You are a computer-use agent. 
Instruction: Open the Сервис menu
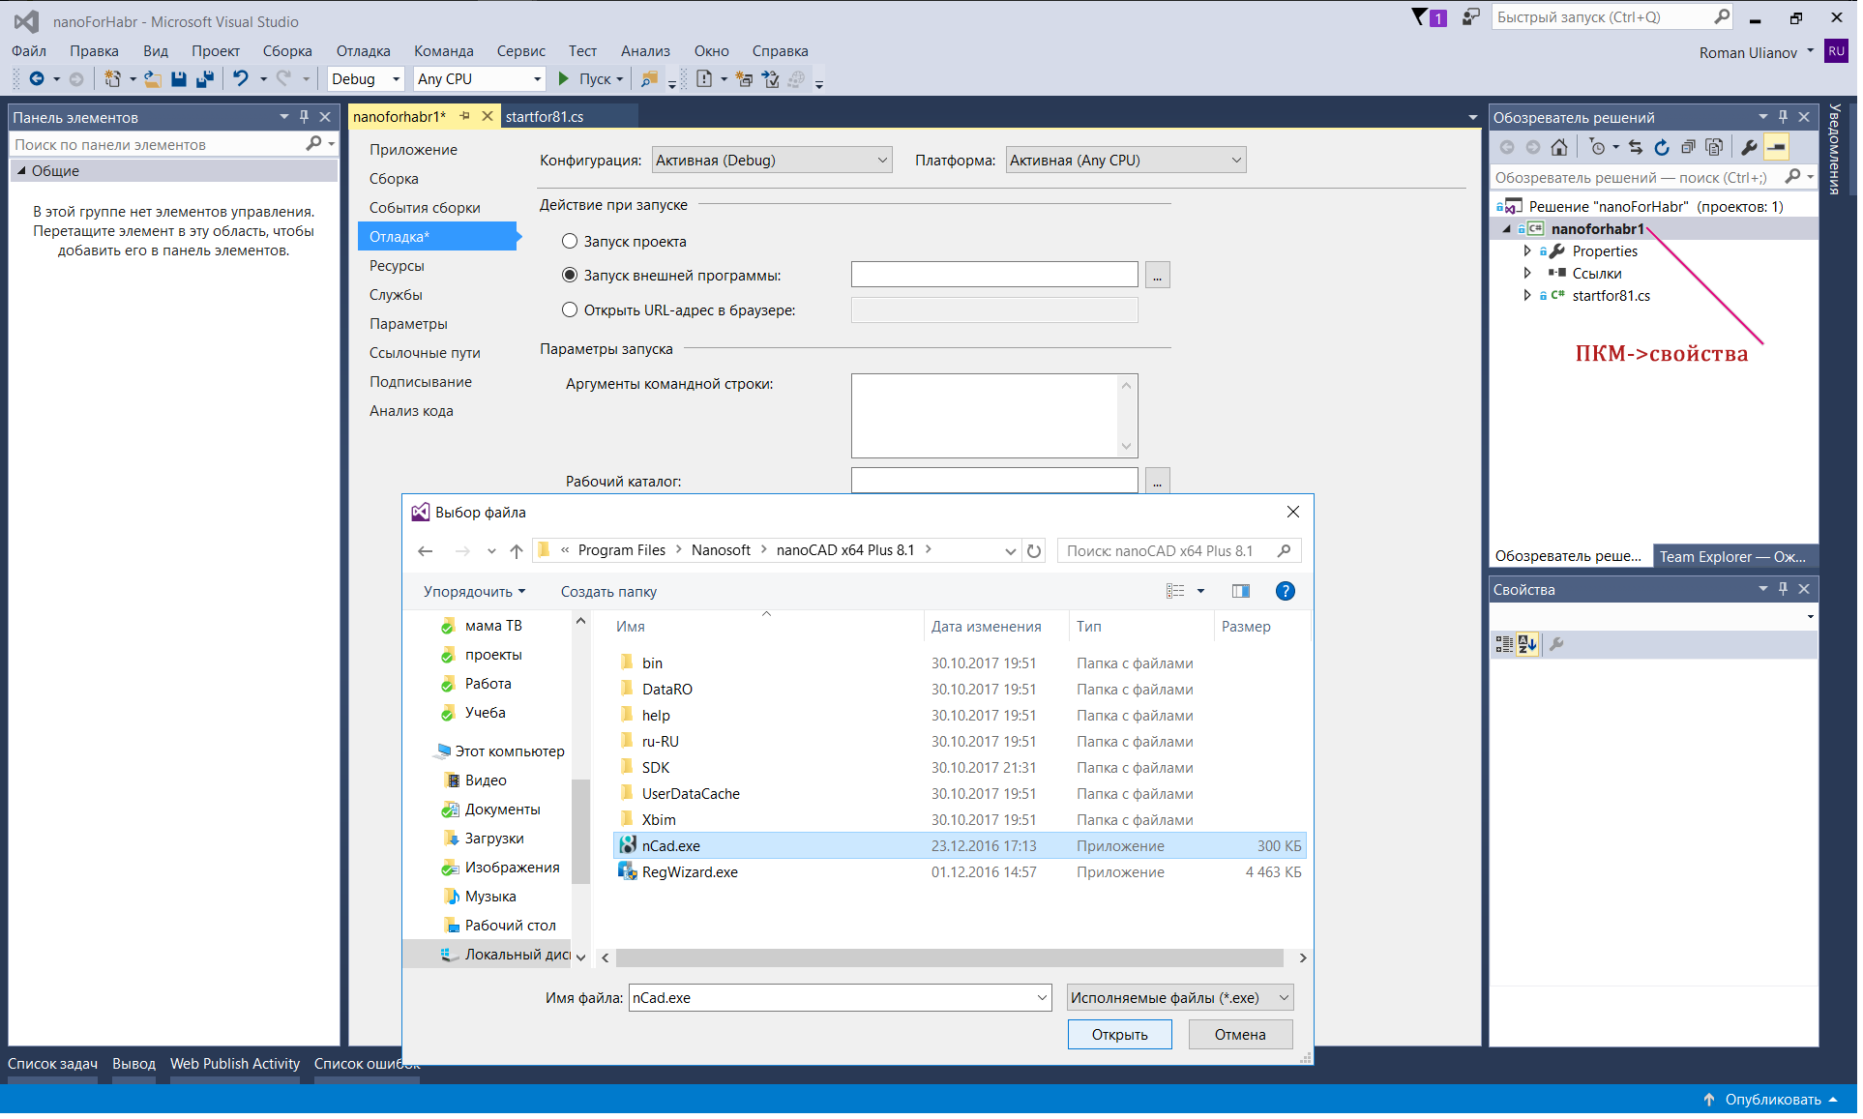(520, 51)
